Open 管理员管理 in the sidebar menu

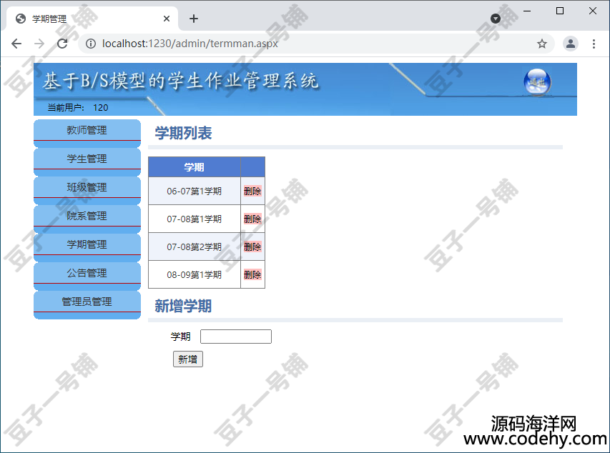87,302
